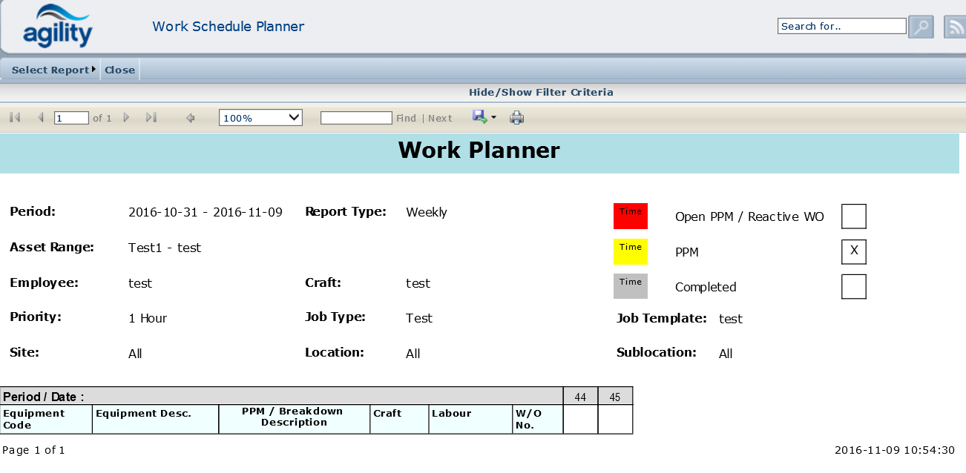
Task: Click the yellow PPM color swatch
Action: (x=630, y=251)
